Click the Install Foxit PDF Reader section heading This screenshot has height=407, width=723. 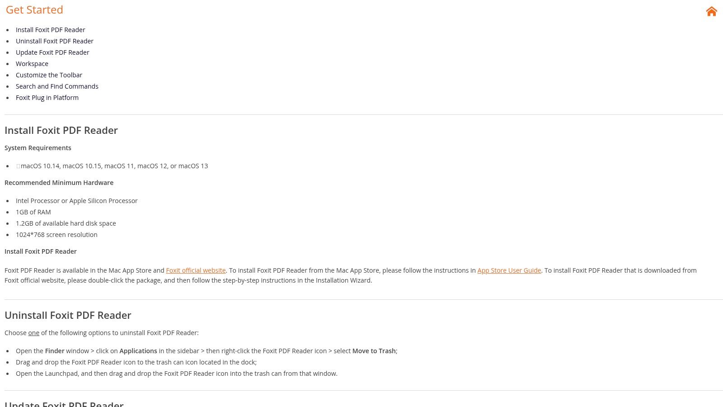pyautogui.click(x=61, y=130)
